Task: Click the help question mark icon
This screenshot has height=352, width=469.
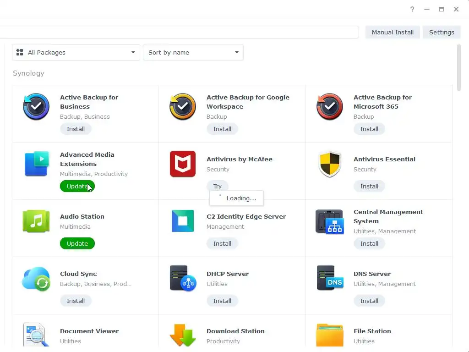Action: 412,9
